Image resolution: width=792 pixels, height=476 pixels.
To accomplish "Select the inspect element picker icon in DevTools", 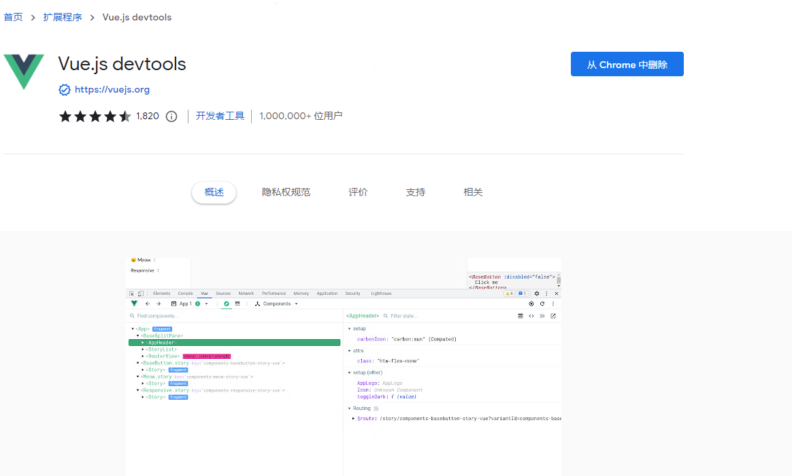I will point(132,293).
